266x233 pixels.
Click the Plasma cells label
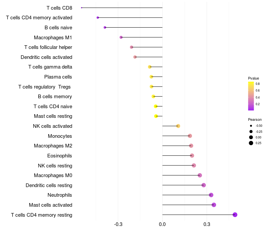click(58, 77)
